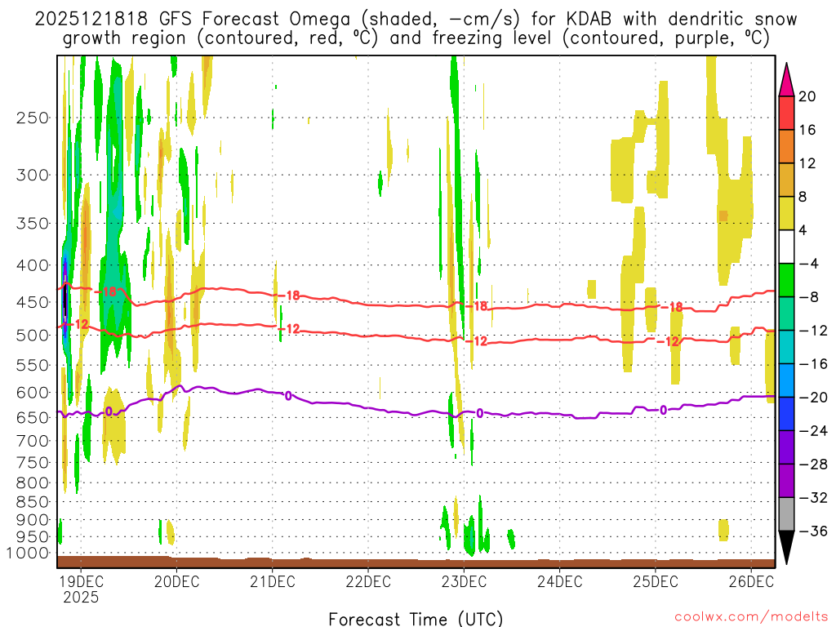Click the 600 pressure level label

point(33,393)
